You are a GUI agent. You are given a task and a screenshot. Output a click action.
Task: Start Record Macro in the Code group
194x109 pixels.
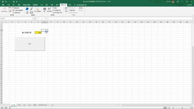16,8
